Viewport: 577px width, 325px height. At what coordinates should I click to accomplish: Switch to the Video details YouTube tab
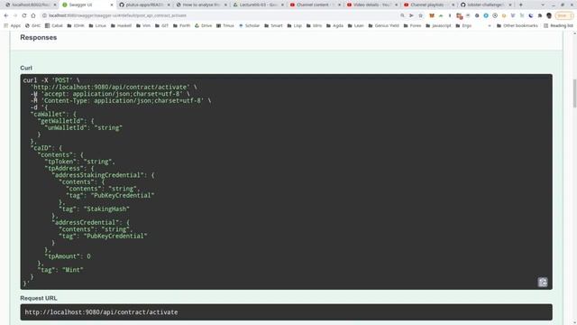tap(372, 5)
